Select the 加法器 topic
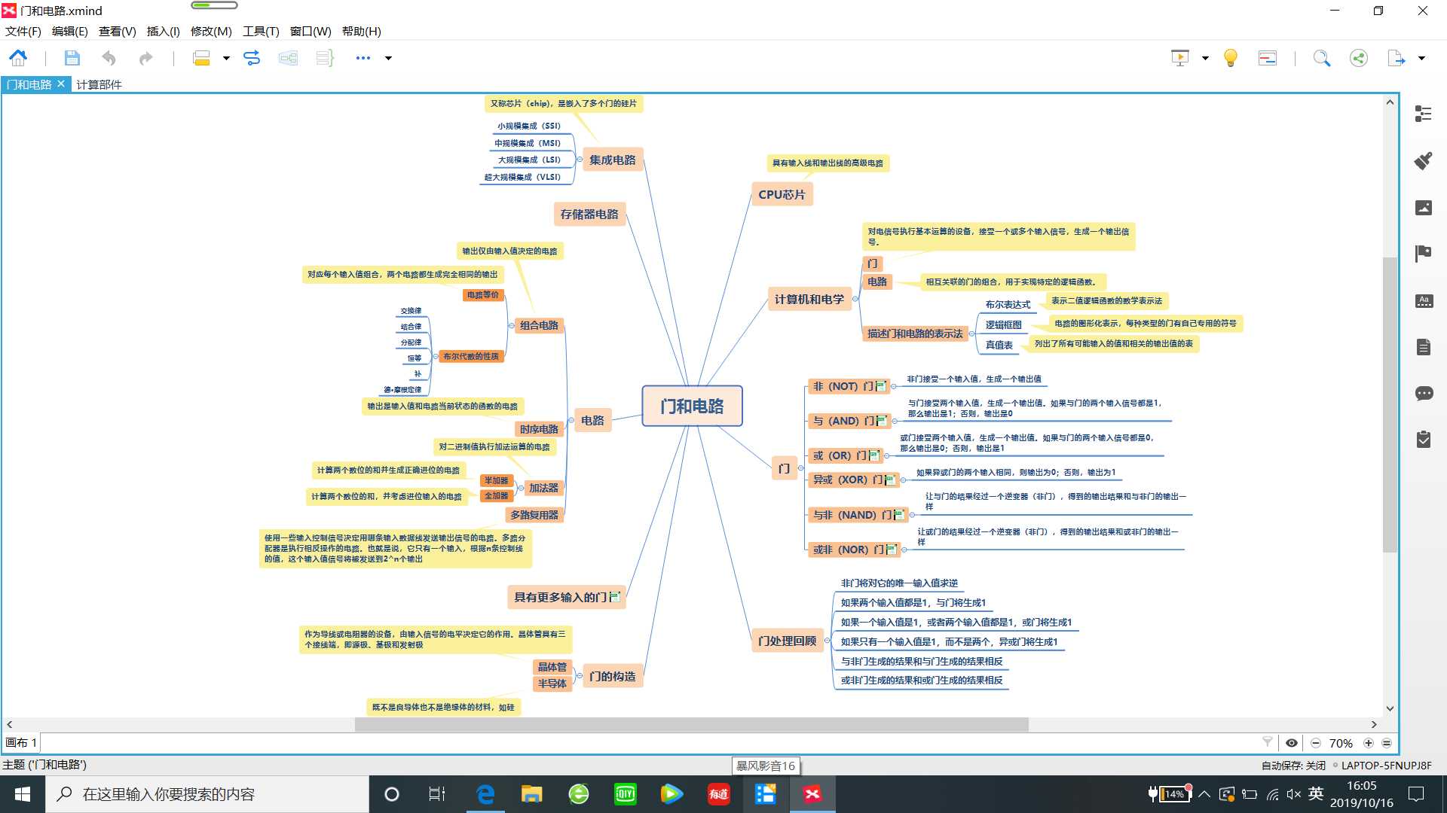 (x=543, y=488)
